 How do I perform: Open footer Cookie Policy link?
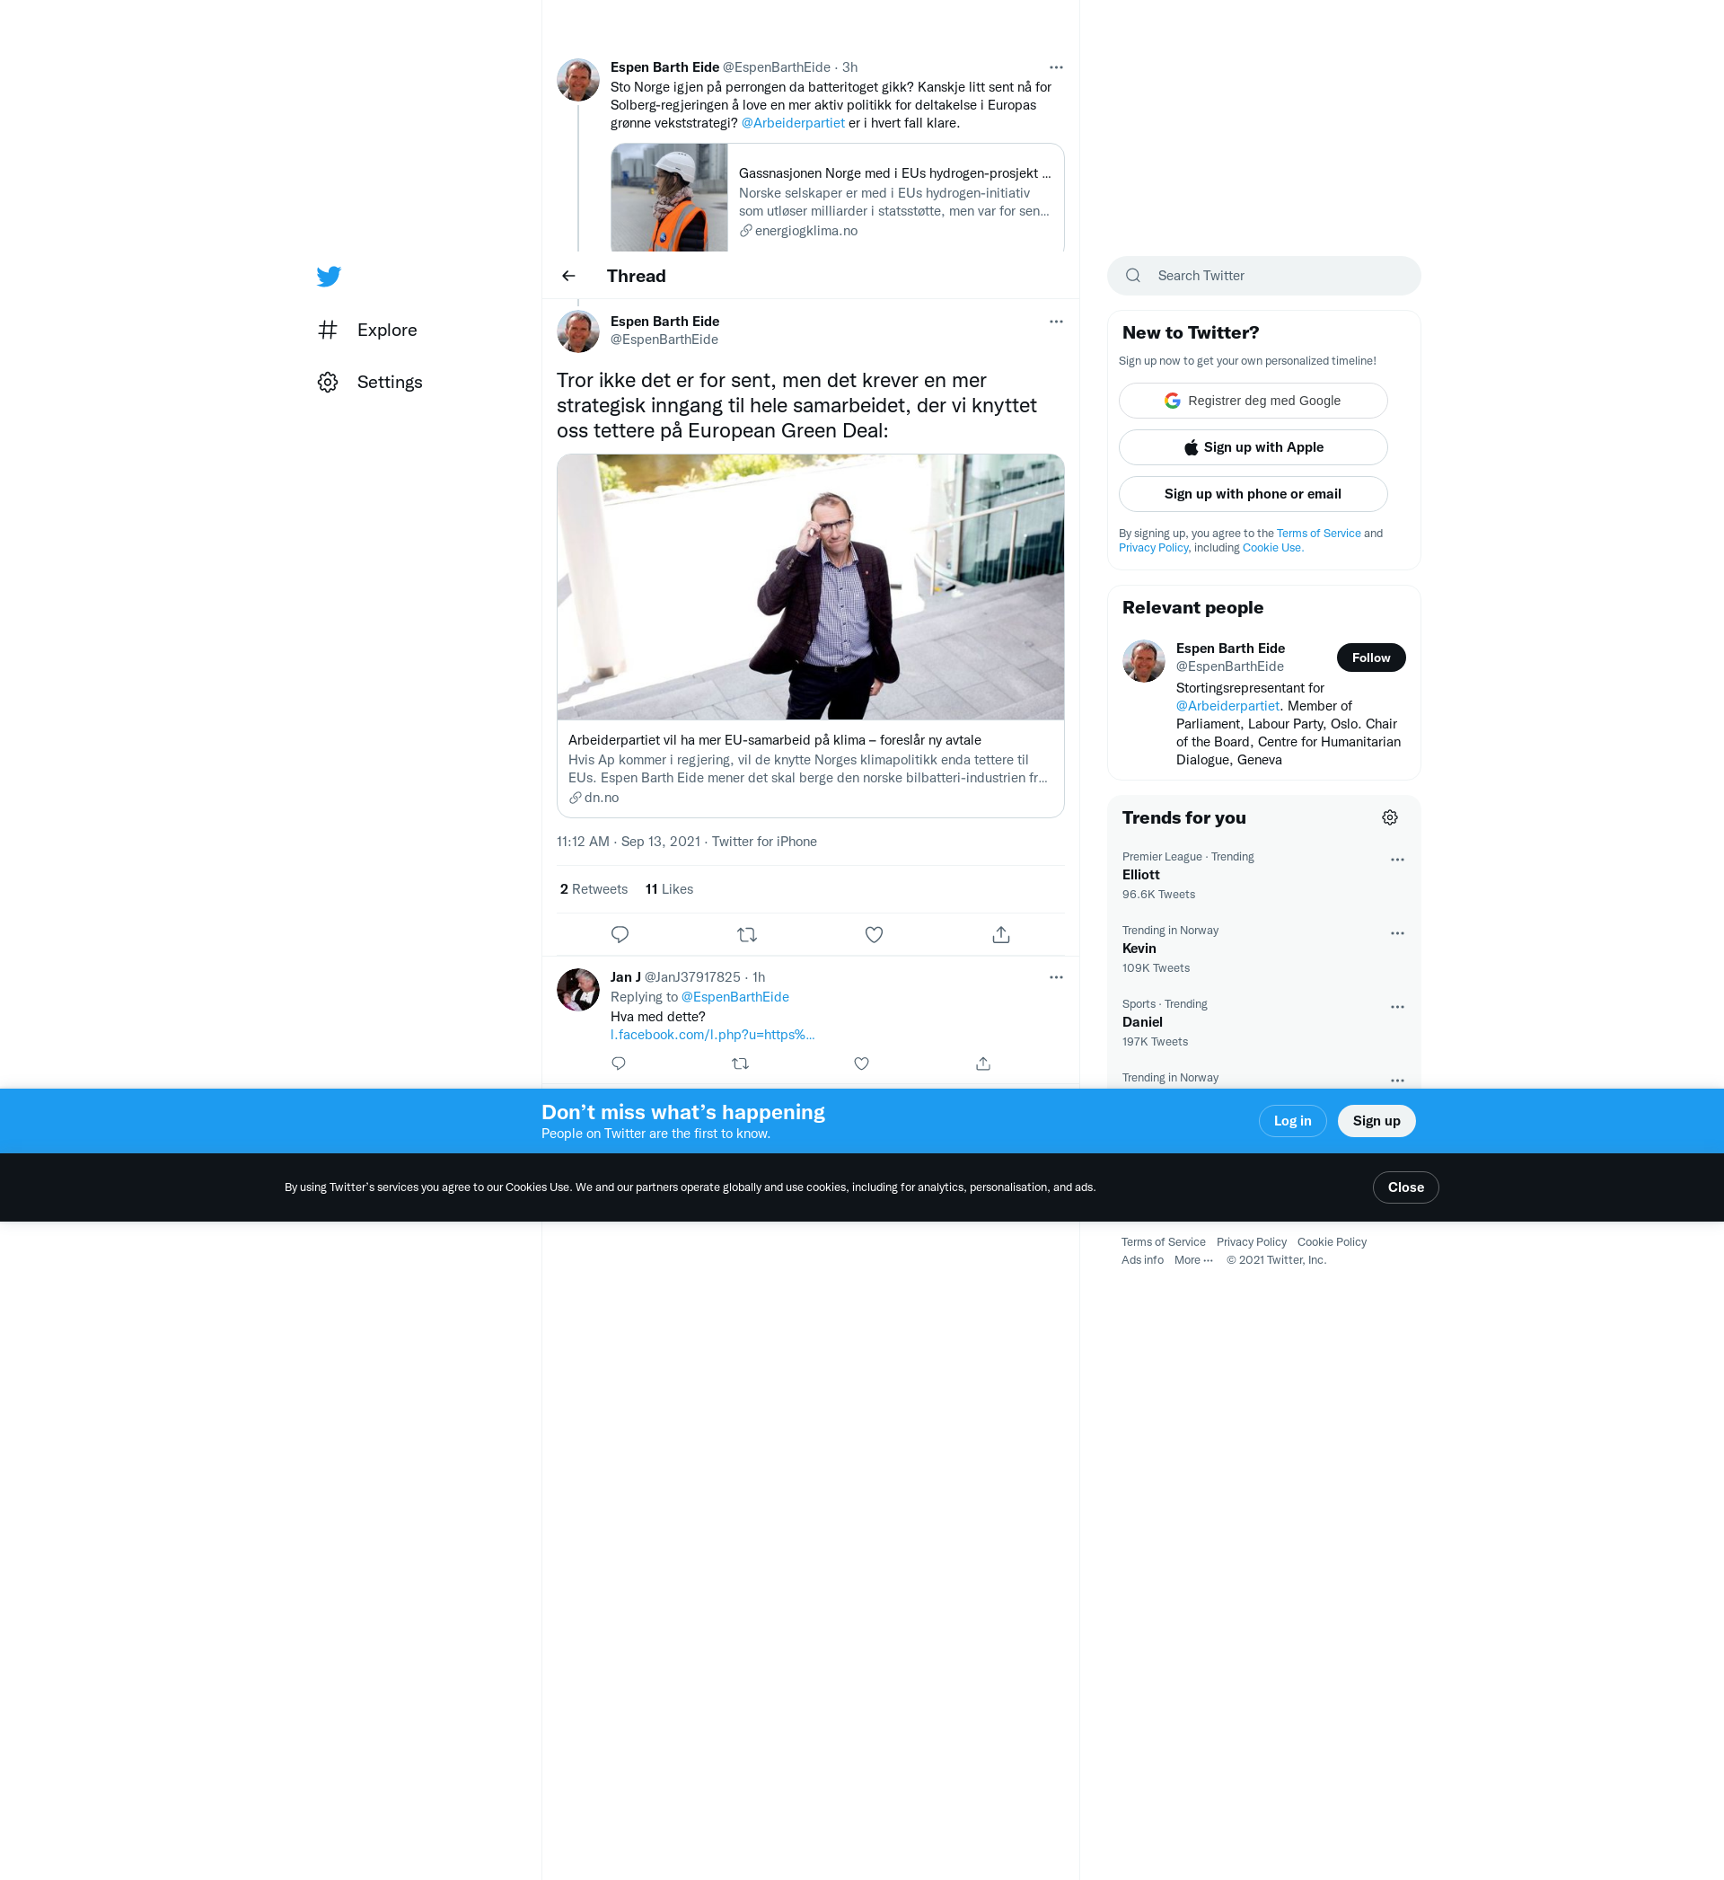tap(1332, 1242)
